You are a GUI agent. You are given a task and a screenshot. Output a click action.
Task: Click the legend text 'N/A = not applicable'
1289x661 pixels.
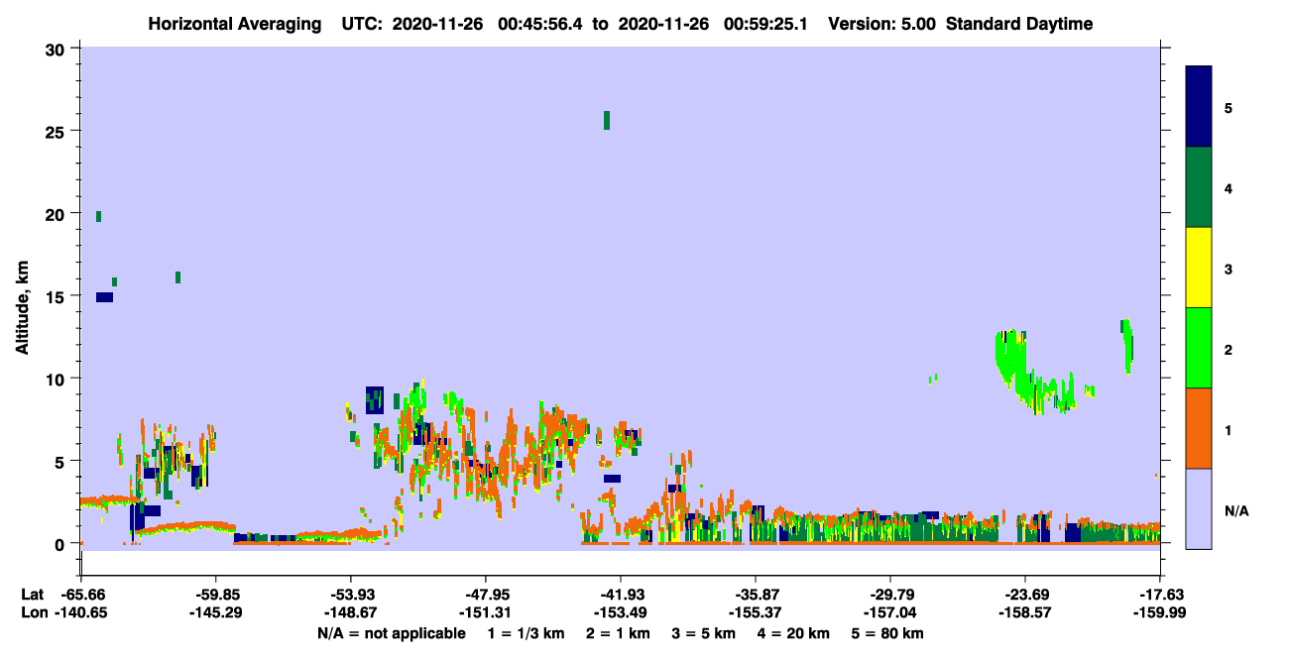click(x=392, y=633)
